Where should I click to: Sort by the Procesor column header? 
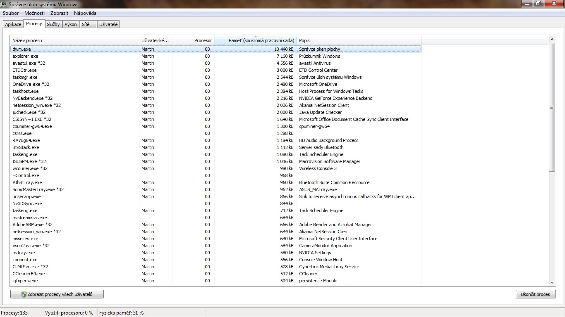pyautogui.click(x=194, y=40)
